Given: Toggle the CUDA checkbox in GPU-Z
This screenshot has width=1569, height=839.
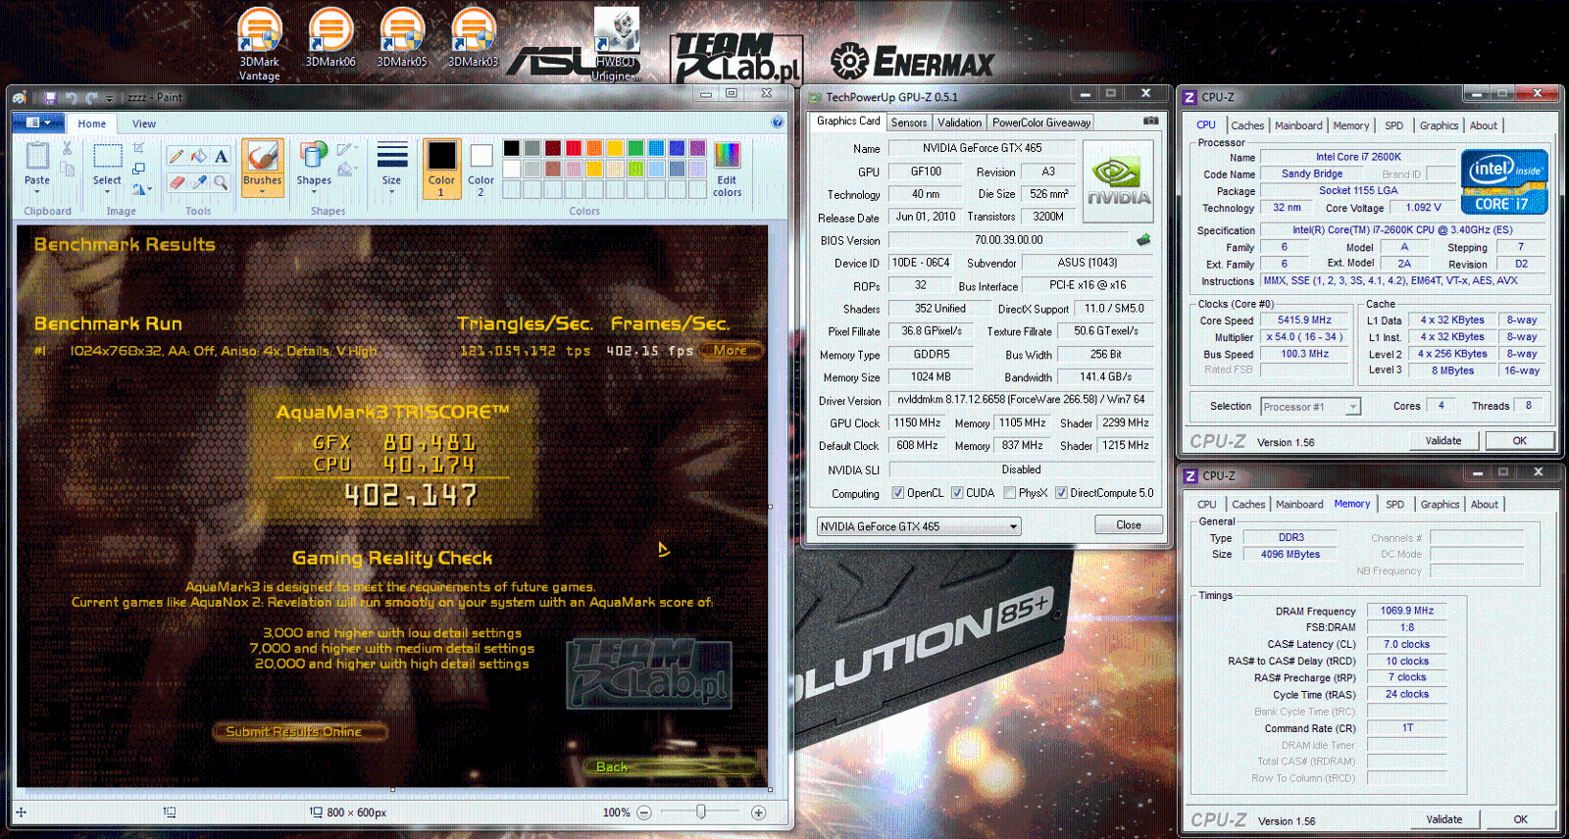Looking at the screenshot, I should coord(957,493).
